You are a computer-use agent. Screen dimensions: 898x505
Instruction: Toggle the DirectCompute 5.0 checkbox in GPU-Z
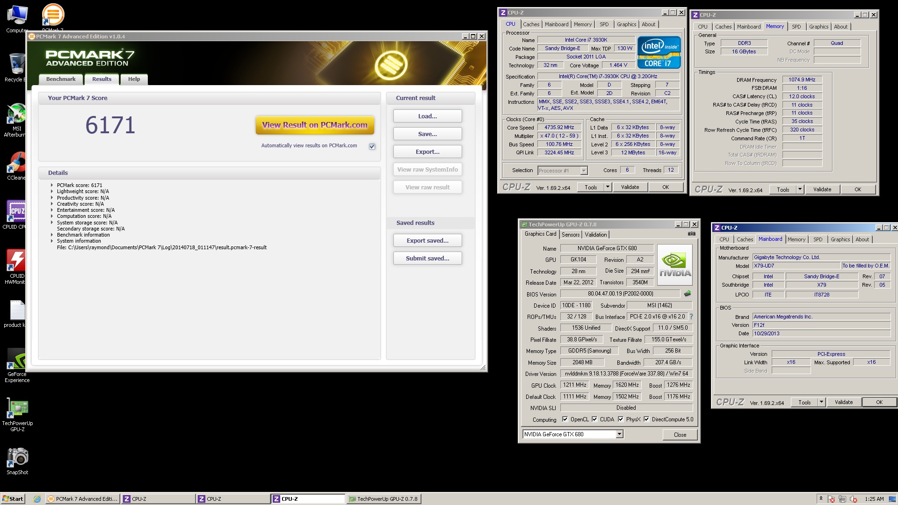click(x=646, y=419)
